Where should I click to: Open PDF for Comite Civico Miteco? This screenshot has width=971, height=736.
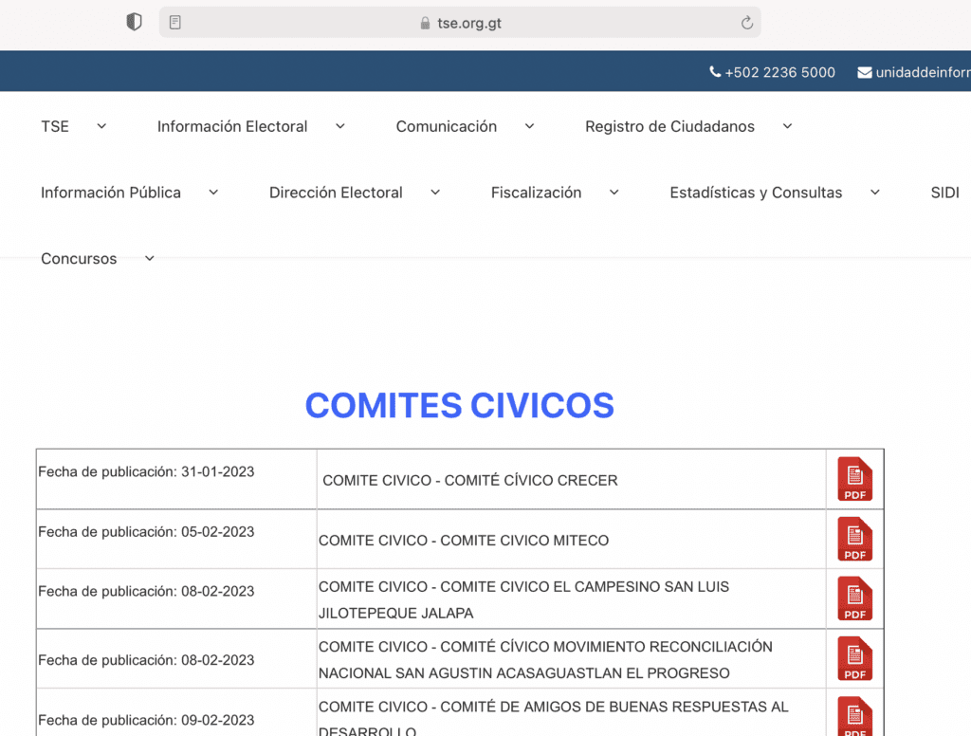(854, 540)
